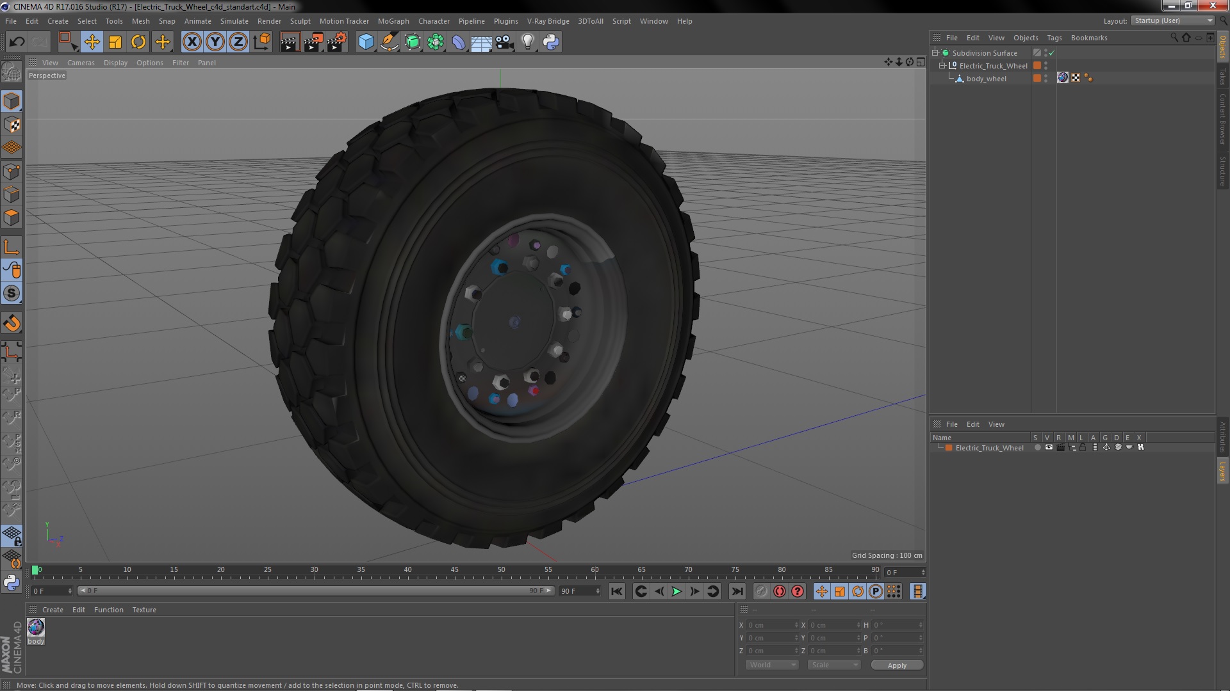Image resolution: width=1230 pixels, height=691 pixels.
Task: Toggle the X-axis lock
Action: coord(192,42)
